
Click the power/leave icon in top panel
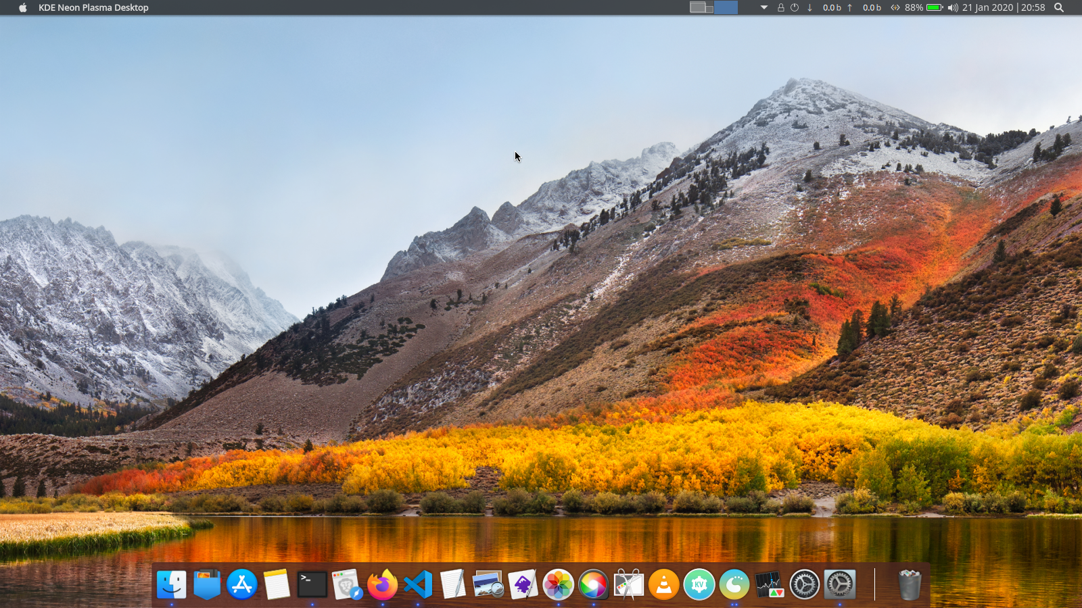pos(795,7)
